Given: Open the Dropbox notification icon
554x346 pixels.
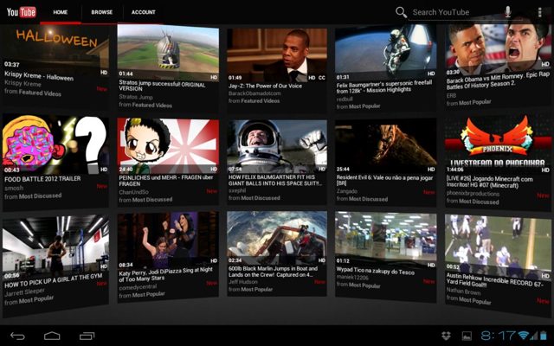Looking at the screenshot, I should click(x=447, y=336).
